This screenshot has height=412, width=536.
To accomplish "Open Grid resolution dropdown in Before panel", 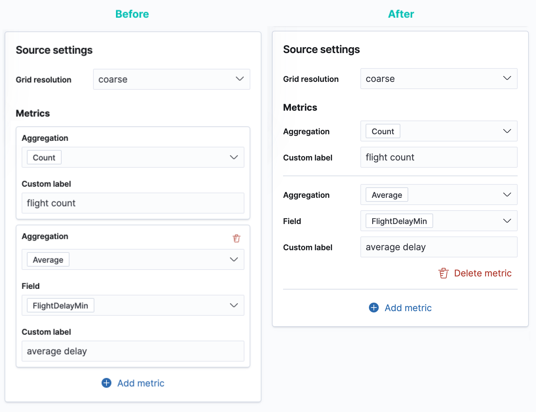I will click(171, 79).
